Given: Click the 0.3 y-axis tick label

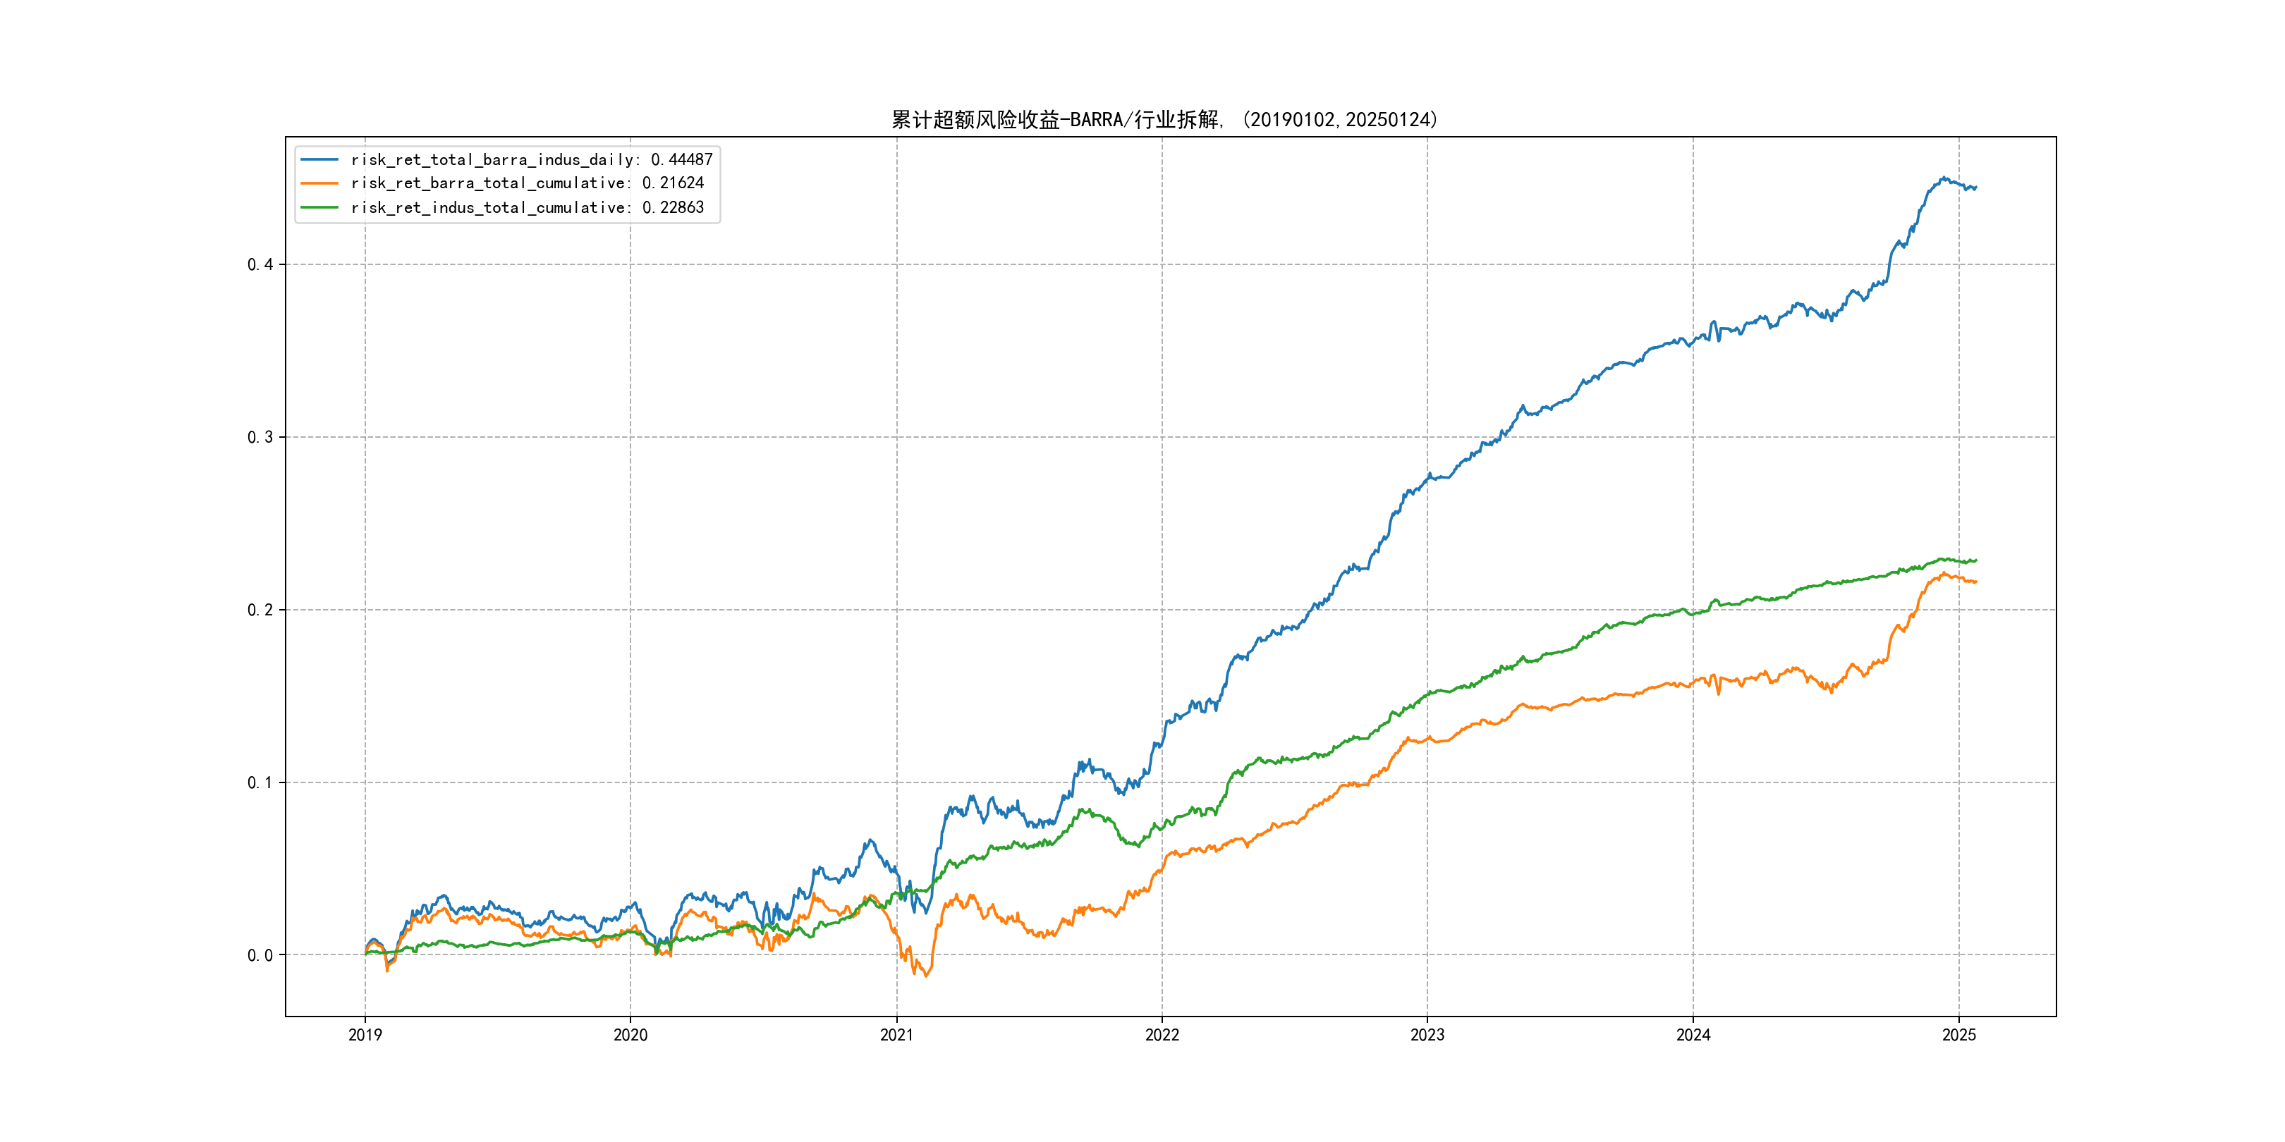Looking at the screenshot, I should coord(260,437).
